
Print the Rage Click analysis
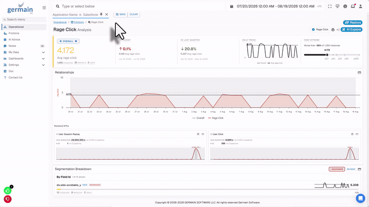click(333, 29)
